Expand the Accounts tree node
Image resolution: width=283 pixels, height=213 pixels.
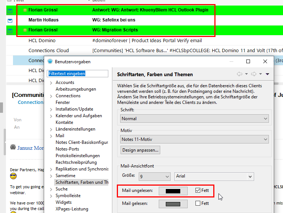(51, 82)
